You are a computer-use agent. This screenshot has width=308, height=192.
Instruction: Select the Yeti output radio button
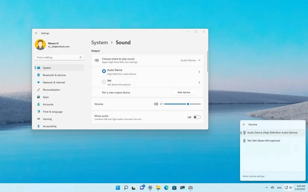(x=104, y=82)
